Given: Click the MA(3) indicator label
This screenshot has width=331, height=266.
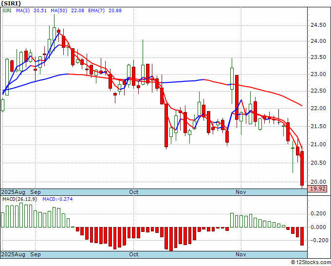Looking at the screenshot, I should pos(23,11).
